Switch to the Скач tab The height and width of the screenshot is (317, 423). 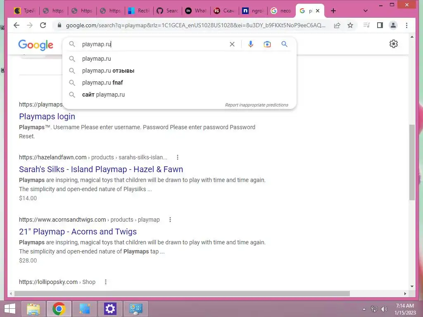[225, 11]
